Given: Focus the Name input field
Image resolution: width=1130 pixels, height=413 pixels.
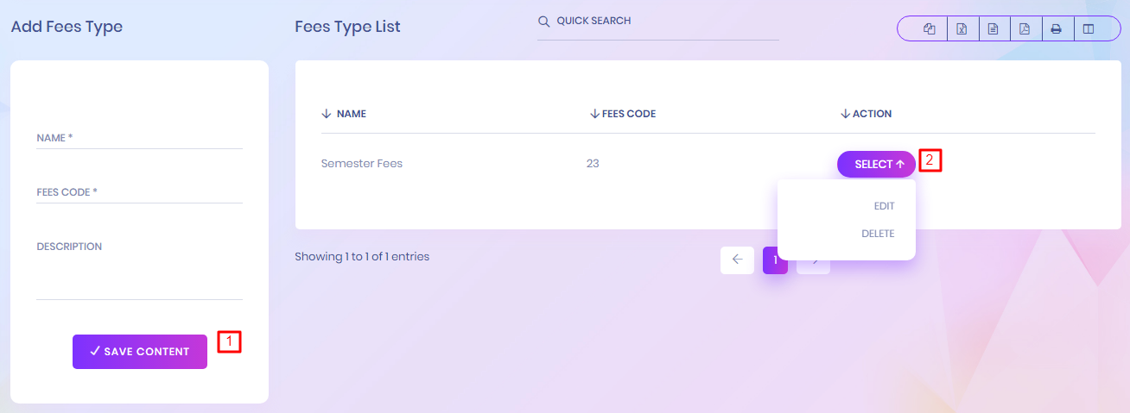Looking at the screenshot, I should point(139,138).
